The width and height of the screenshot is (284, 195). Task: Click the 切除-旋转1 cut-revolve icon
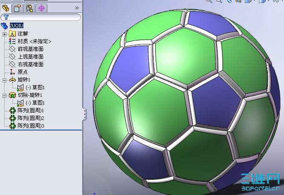point(12,95)
